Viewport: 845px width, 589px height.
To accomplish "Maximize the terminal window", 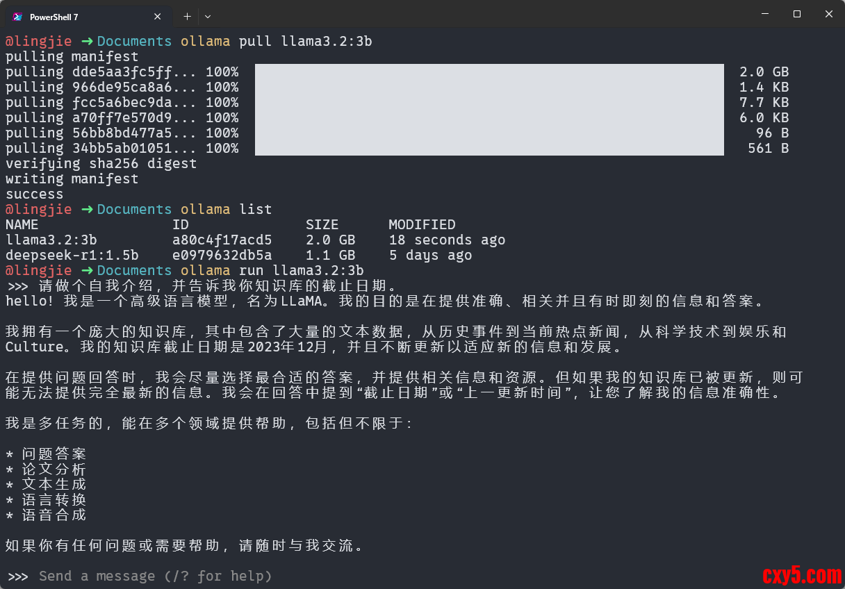I will click(797, 14).
